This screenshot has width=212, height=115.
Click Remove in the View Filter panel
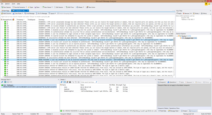tap(186, 13)
